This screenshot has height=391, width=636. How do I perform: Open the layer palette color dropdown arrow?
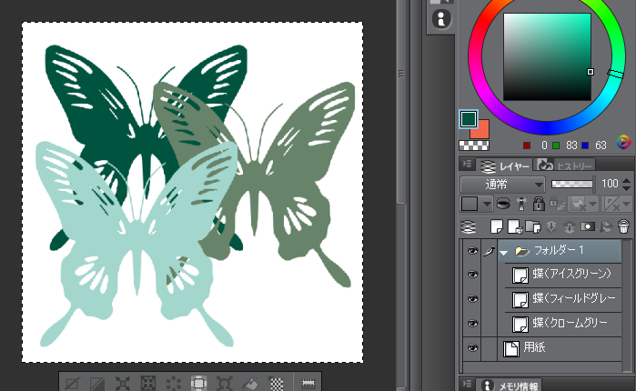[487, 204]
